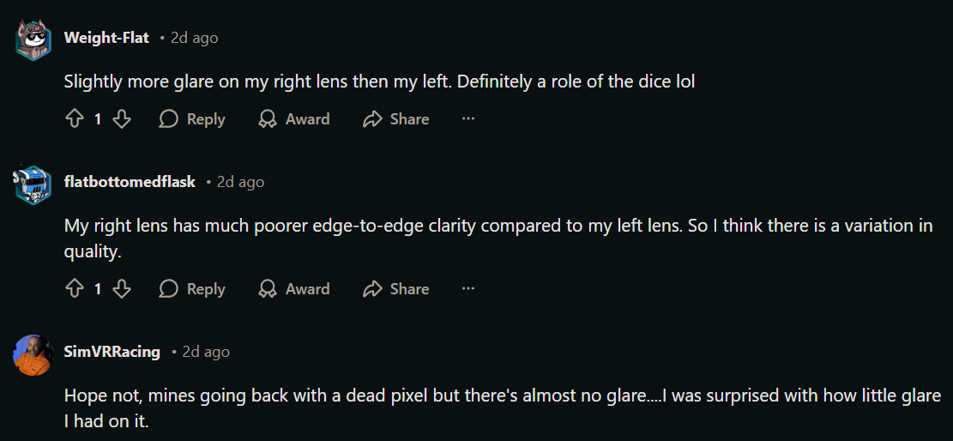The width and height of the screenshot is (953, 441).
Task: Open more options on flatbottomedflask's comment
Action: tap(467, 288)
